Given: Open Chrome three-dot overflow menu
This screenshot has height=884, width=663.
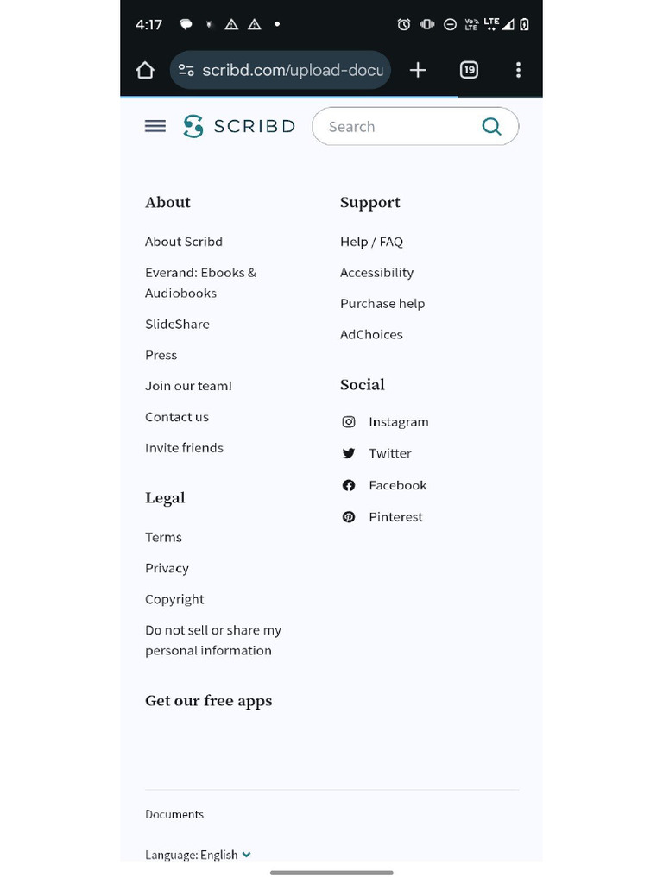Looking at the screenshot, I should (x=518, y=70).
